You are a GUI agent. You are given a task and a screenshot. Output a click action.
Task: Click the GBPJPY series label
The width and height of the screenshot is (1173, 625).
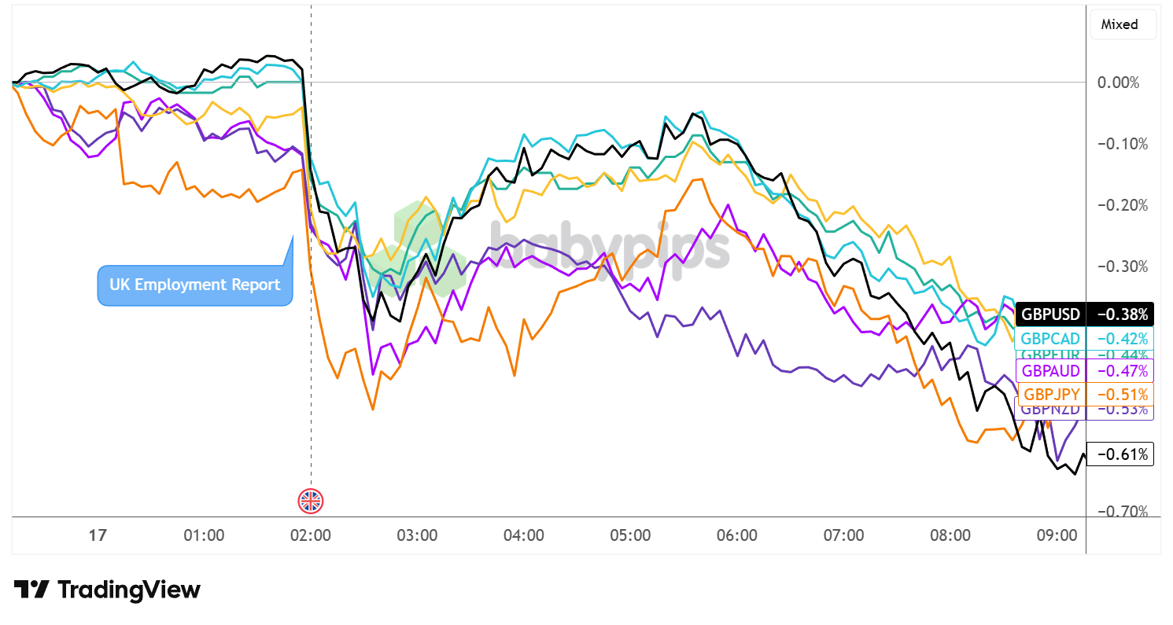coord(1050,394)
